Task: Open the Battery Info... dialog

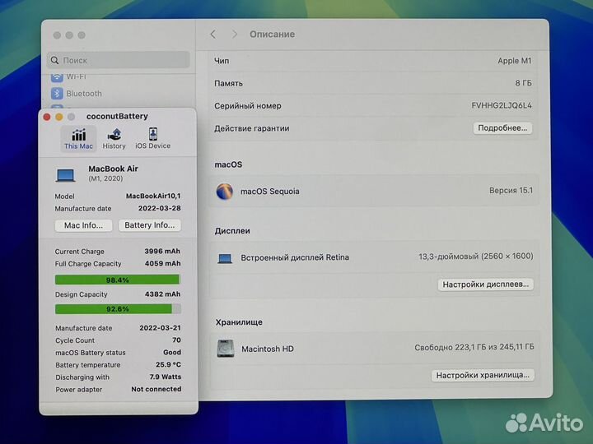Action: pos(150,225)
